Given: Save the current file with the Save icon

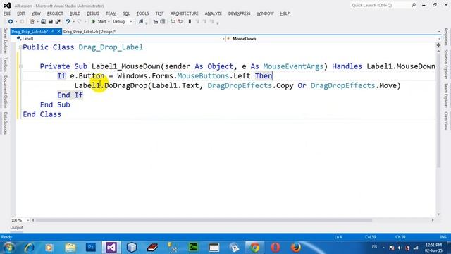Looking at the screenshot, I should point(50,22).
